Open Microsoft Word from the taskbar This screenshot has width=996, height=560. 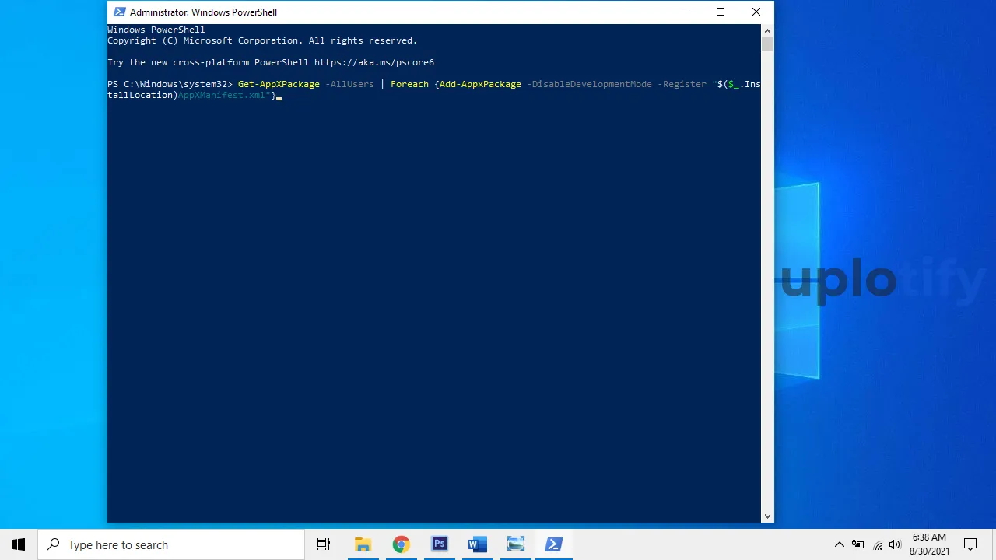click(477, 544)
